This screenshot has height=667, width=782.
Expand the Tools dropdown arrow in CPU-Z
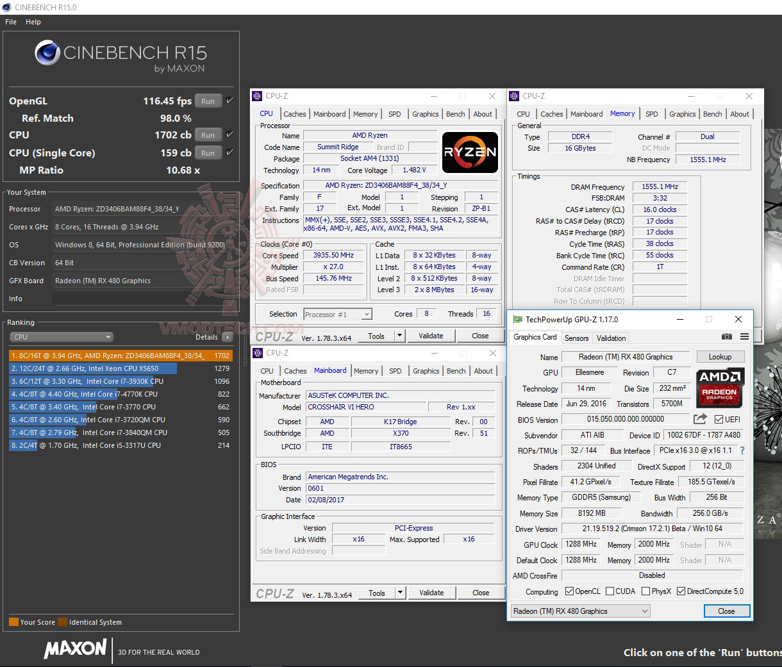pyautogui.click(x=400, y=335)
